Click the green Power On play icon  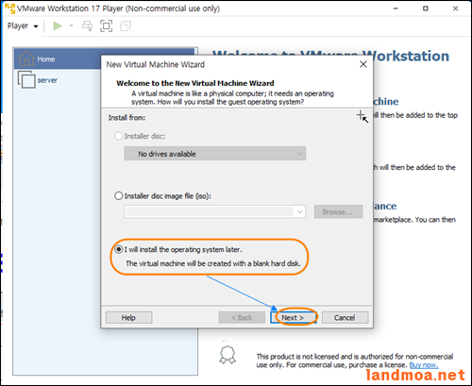pos(58,25)
